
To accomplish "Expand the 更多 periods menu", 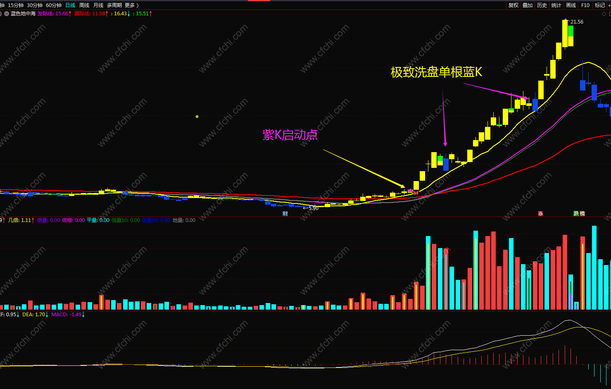I will pos(131,5).
